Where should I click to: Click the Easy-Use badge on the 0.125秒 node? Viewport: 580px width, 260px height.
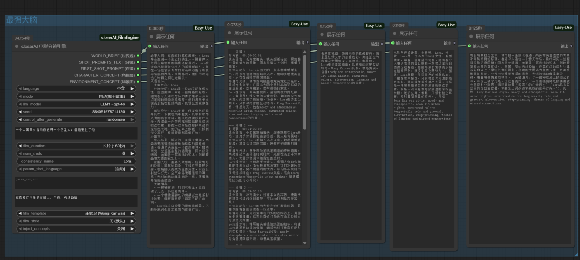[564, 28]
